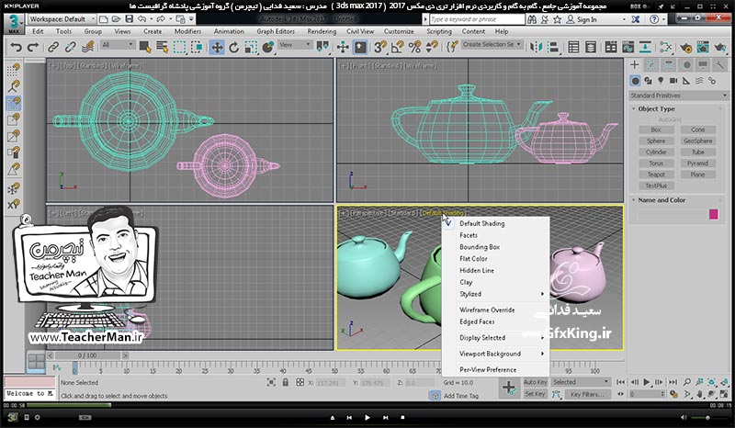
Task: Click the Cylinder primitive button
Action: coord(656,152)
